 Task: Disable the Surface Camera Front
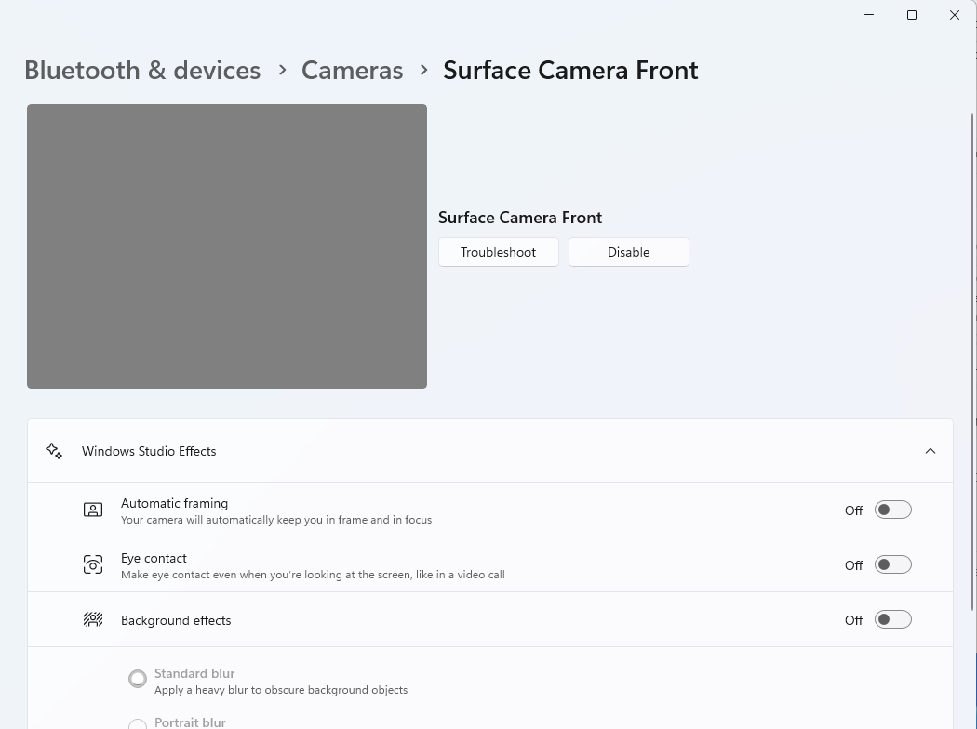tap(628, 252)
